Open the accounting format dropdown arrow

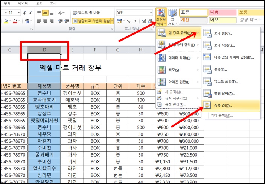[124, 21]
